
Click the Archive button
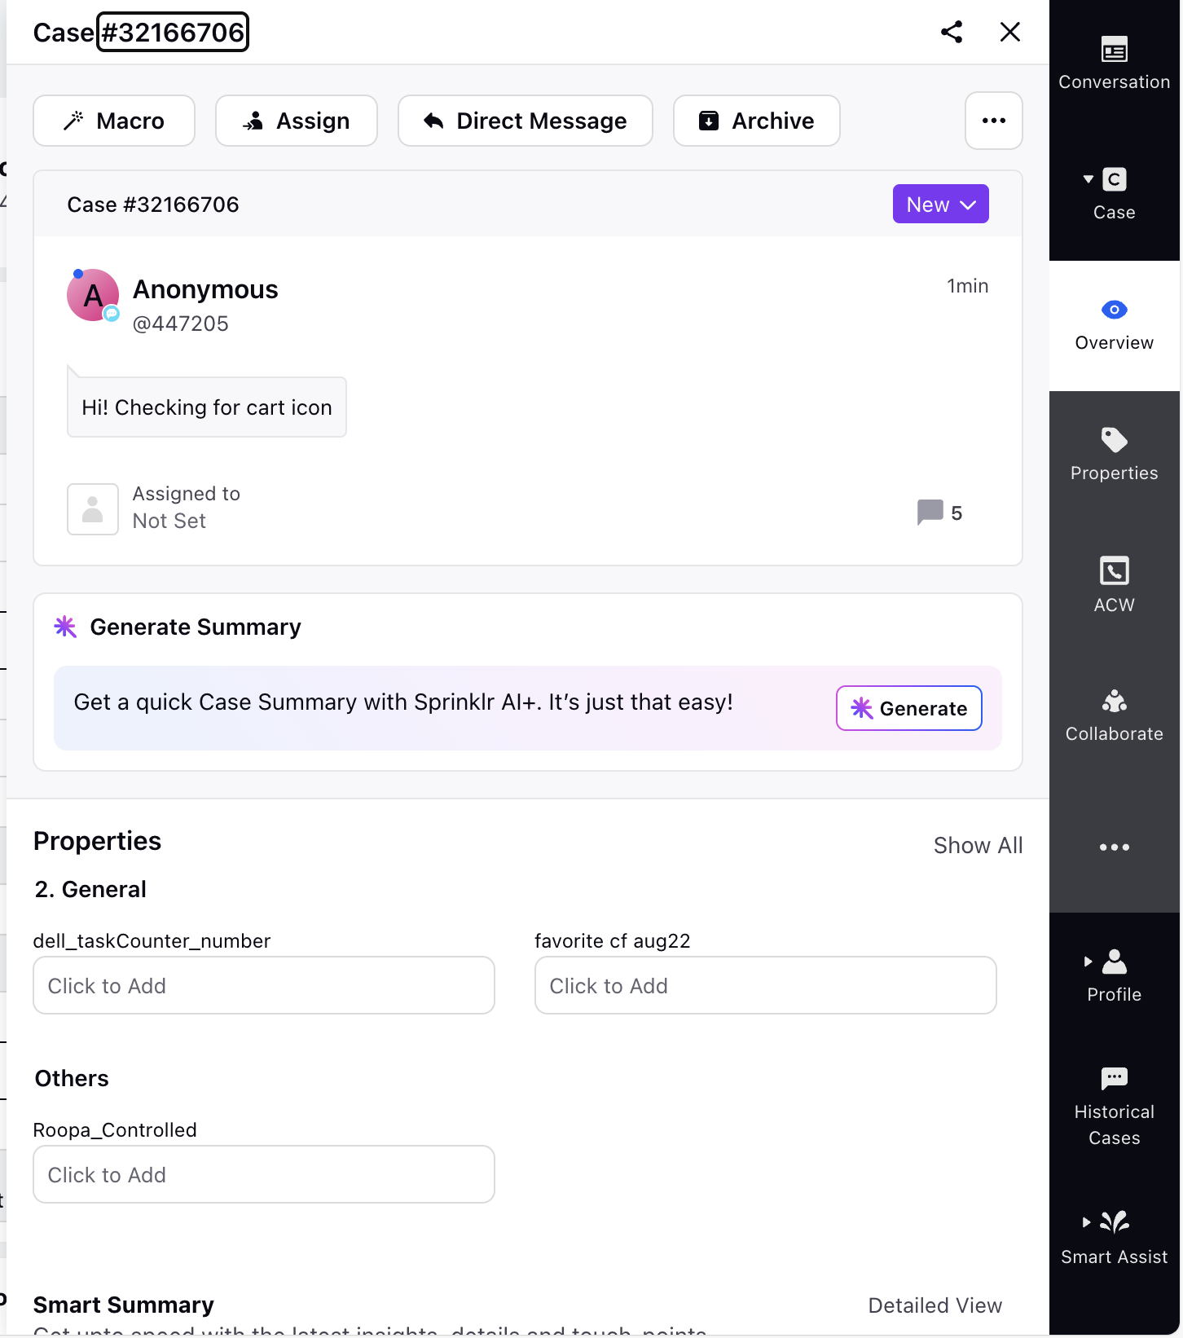click(x=757, y=121)
